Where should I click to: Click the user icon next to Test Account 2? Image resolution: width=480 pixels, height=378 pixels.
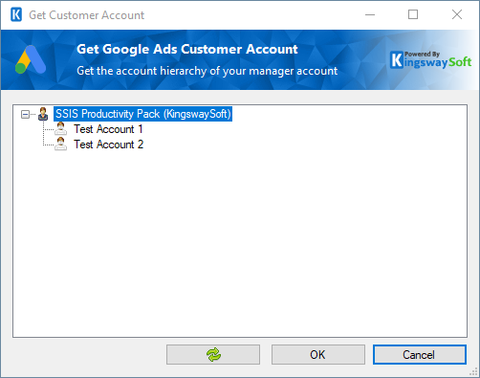point(60,145)
